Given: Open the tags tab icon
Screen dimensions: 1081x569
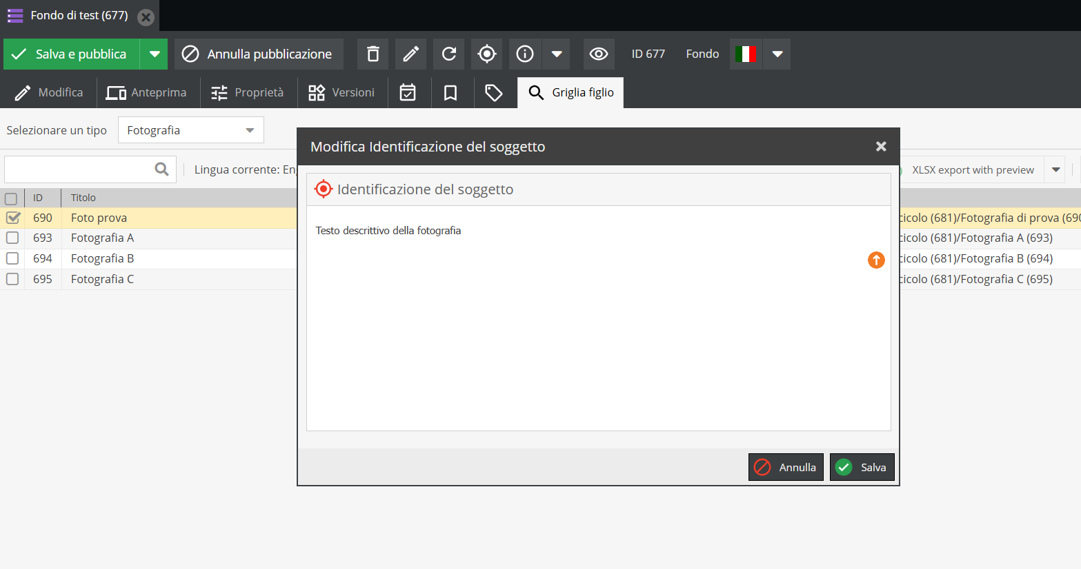Looking at the screenshot, I should click(x=494, y=93).
